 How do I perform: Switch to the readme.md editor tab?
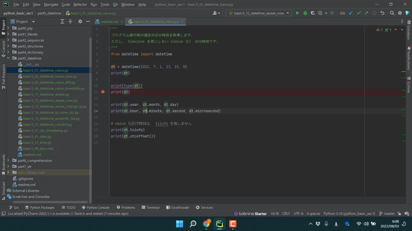[109, 22]
